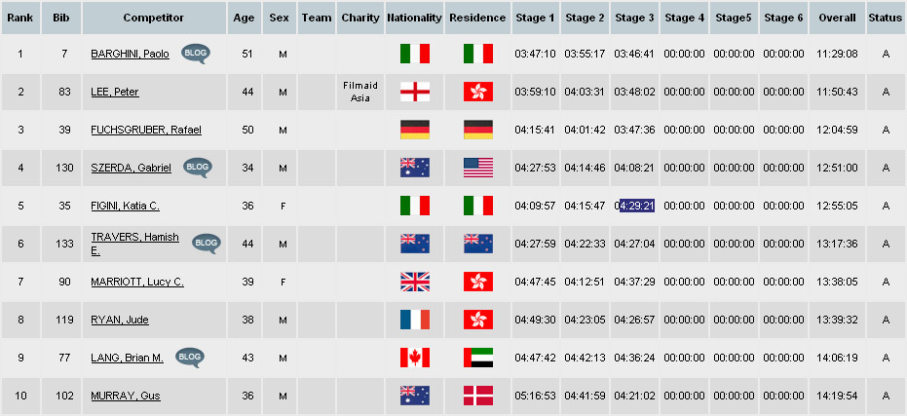Click Brian Lang's BLOG bubble icon
Screen dimensions: 907x416
tap(190, 357)
